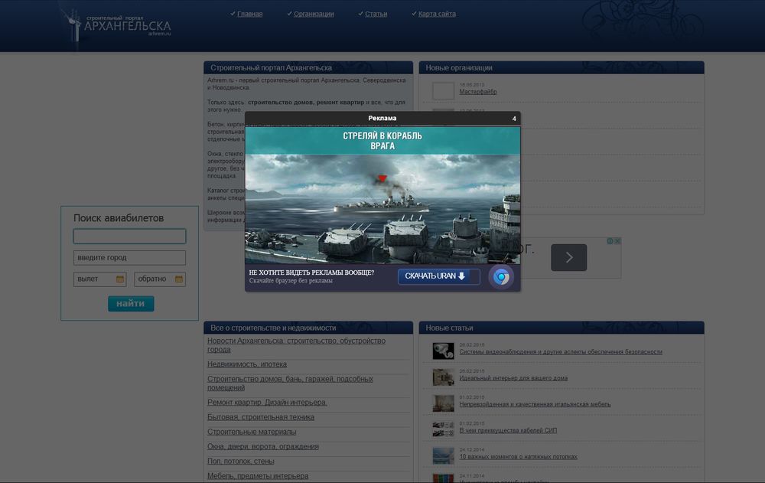
Task: Click the first empty flight search field
Action: [x=129, y=237]
